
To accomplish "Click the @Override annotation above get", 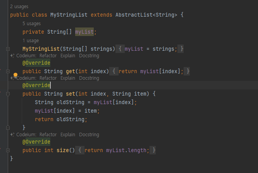I will [x=36, y=63].
